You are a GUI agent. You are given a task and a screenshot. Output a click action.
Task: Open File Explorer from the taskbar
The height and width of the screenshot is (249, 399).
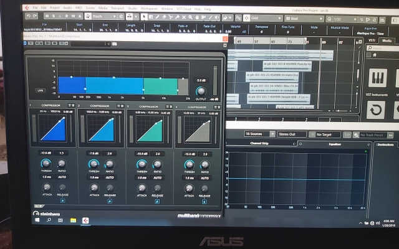click(74, 220)
